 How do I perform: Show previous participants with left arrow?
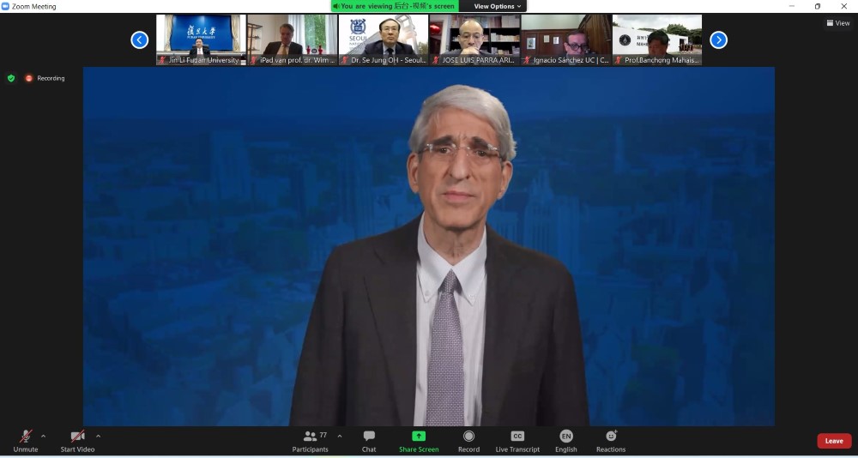[140, 39]
